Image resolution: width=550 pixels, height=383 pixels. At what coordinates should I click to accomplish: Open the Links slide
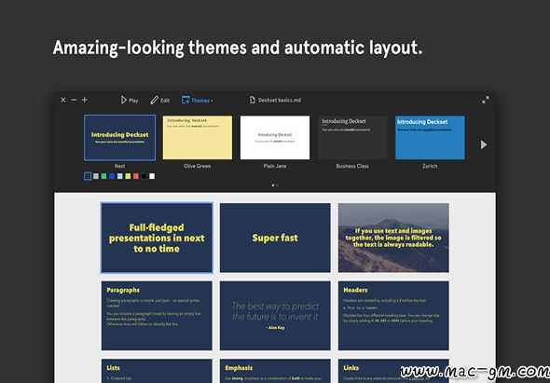393,371
